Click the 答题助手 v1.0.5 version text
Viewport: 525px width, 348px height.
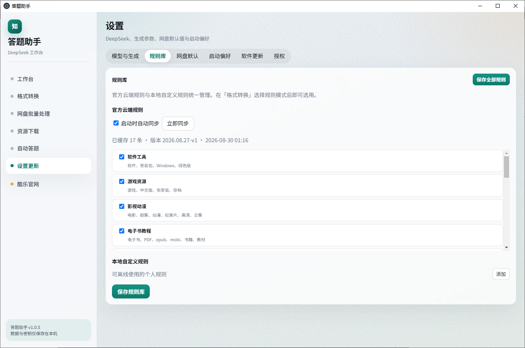point(25,327)
